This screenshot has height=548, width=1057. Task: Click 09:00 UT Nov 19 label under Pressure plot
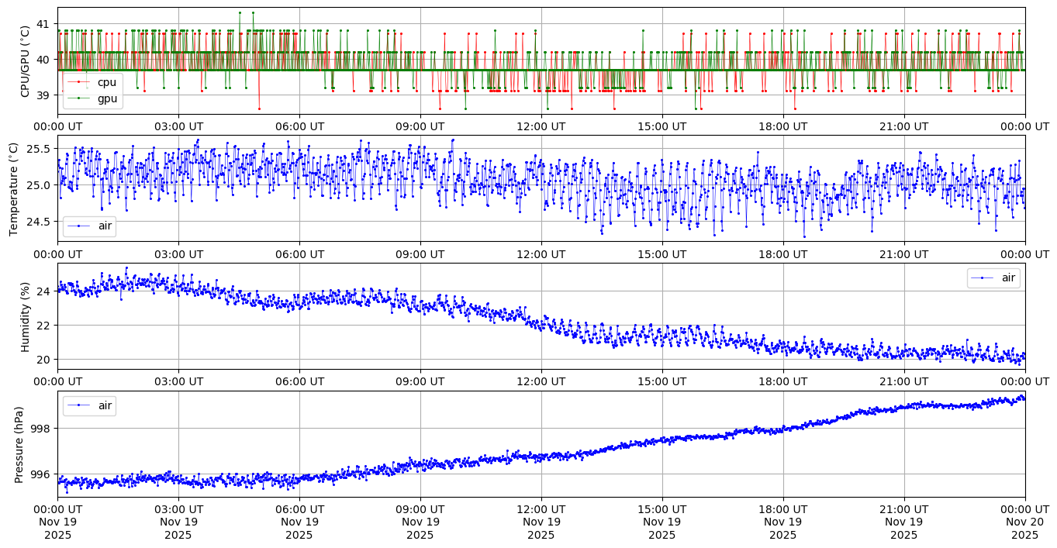click(x=420, y=522)
